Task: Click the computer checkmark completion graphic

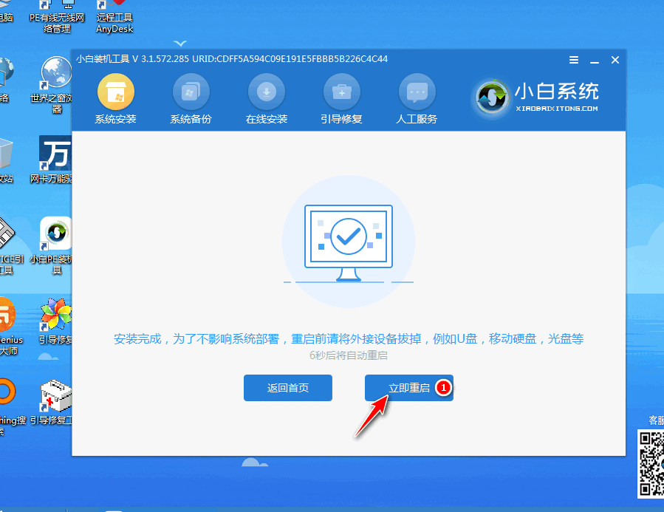Action: 349,242
